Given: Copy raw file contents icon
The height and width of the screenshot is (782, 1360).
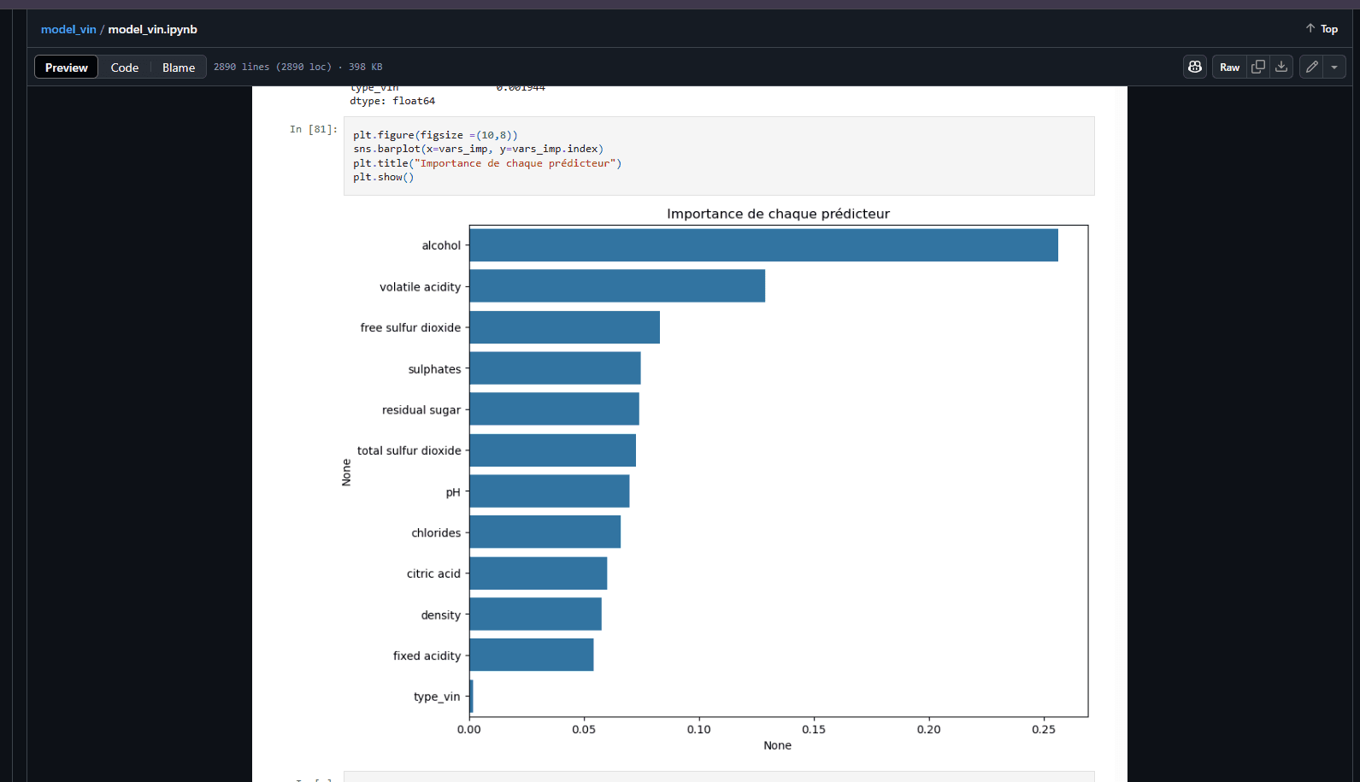Looking at the screenshot, I should pos(1257,67).
